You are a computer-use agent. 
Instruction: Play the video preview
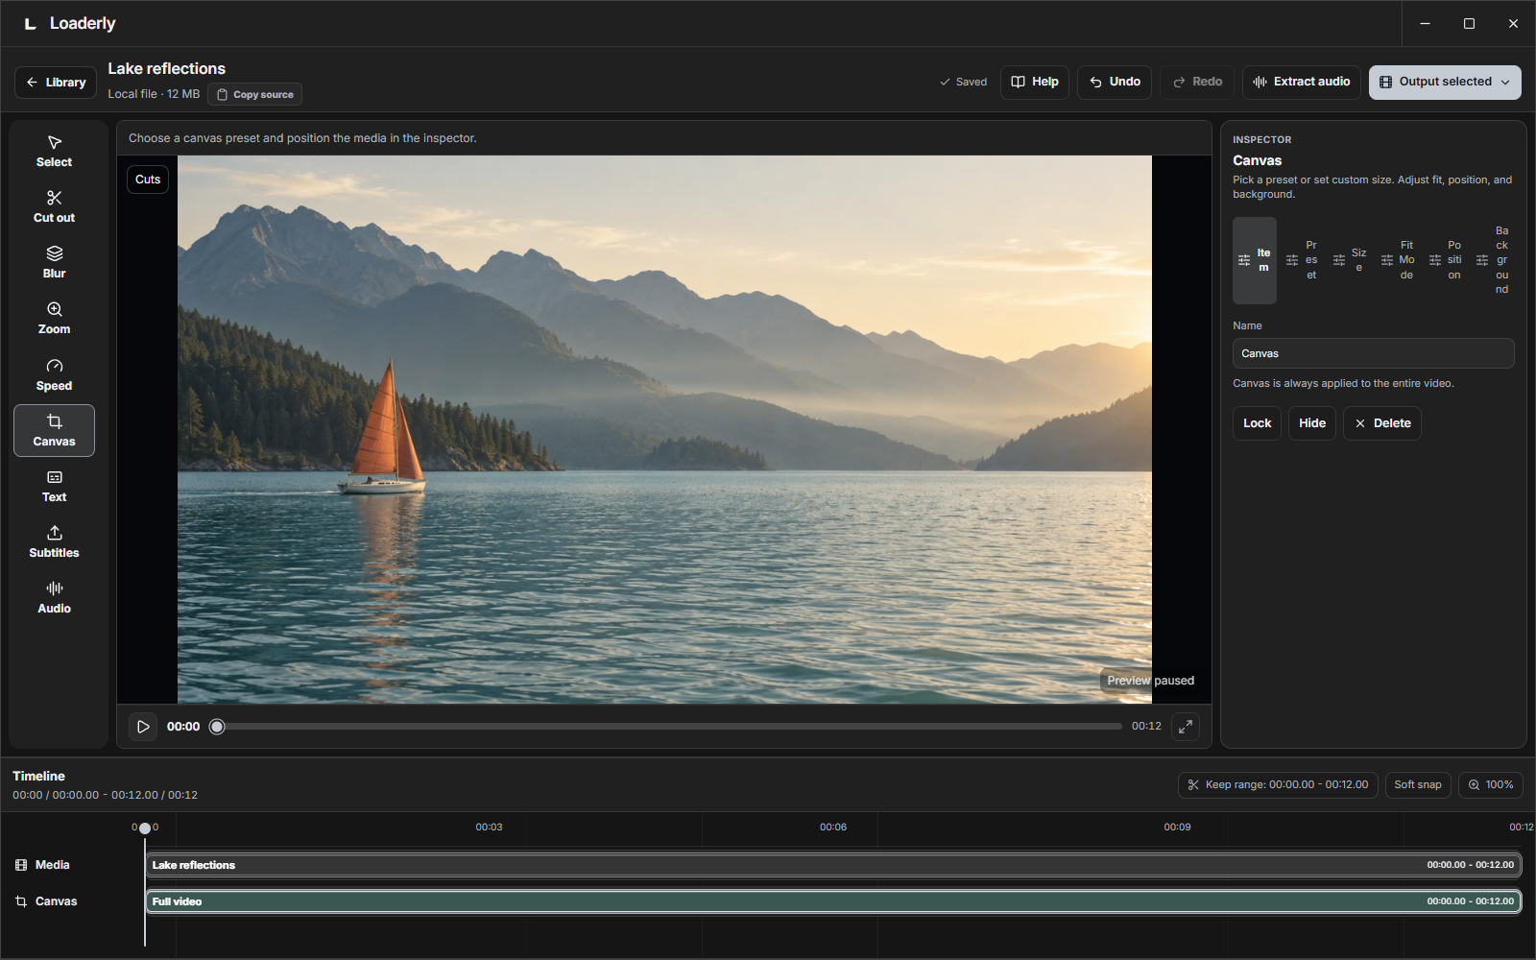pos(143,727)
